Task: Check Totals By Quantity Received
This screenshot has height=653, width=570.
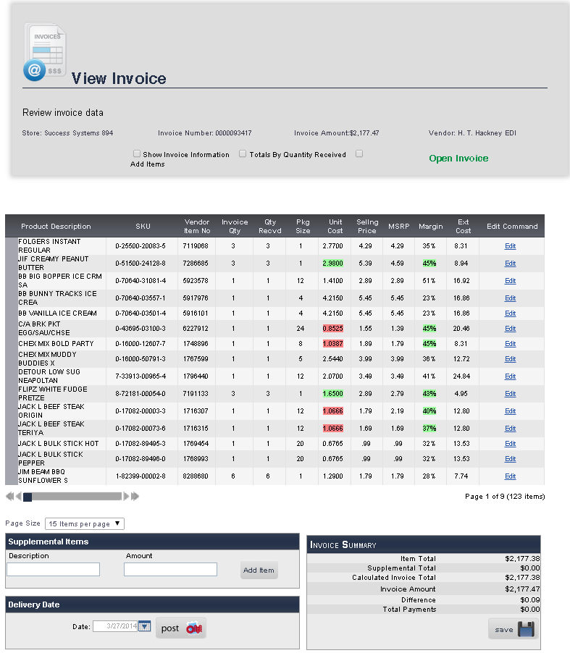Action: [x=243, y=153]
